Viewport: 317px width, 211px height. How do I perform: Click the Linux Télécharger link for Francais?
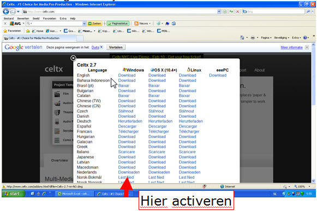[189, 131]
